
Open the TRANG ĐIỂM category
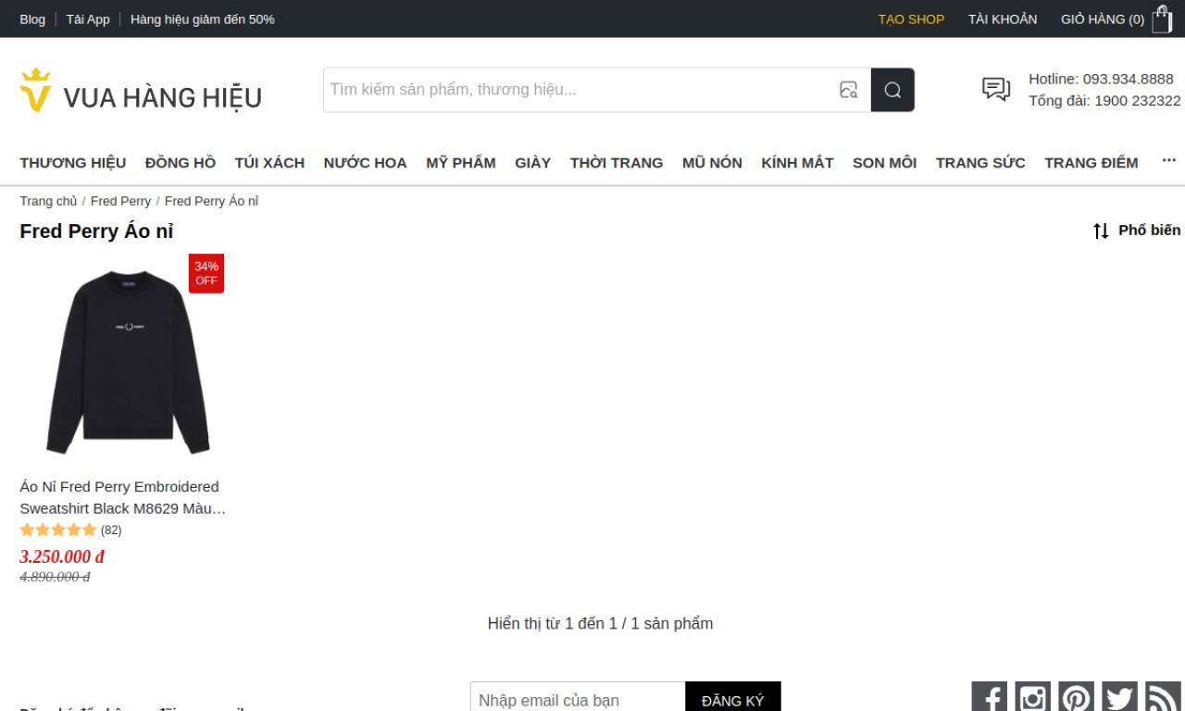point(1091,163)
